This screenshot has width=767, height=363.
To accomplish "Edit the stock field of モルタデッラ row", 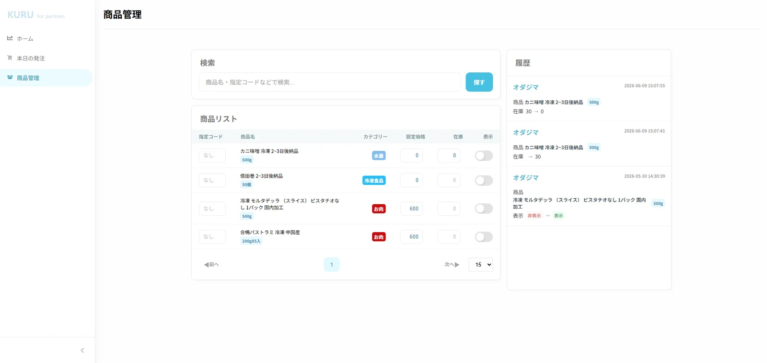I will (449, 209).
